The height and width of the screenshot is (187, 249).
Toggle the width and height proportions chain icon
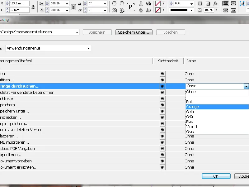[x=33, y=7]
